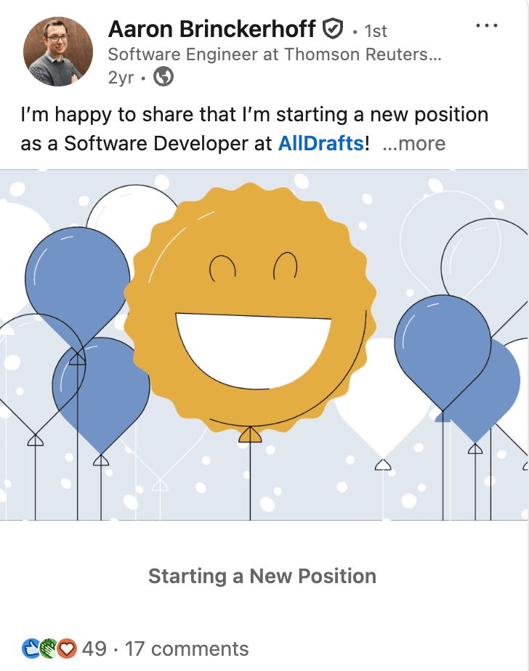Click the globe public visibility icon
The width and height of the screenshot is (529, 671).
(164, 77)
